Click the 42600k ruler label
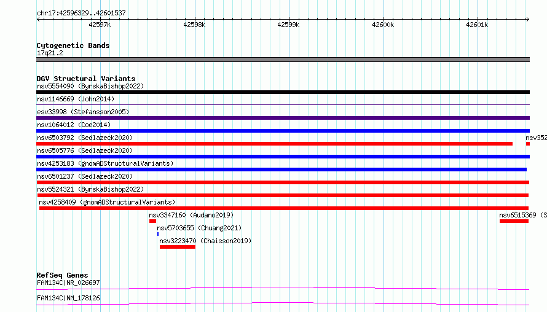The width and height of the screenshot is (547, 312). (x=383, y=25)
